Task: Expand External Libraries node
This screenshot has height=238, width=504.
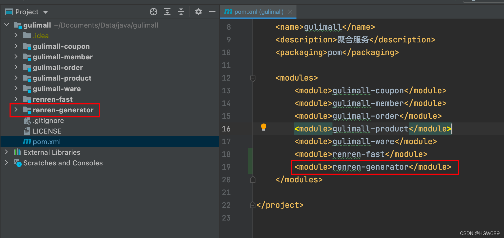Action: [x=6, y=152]
